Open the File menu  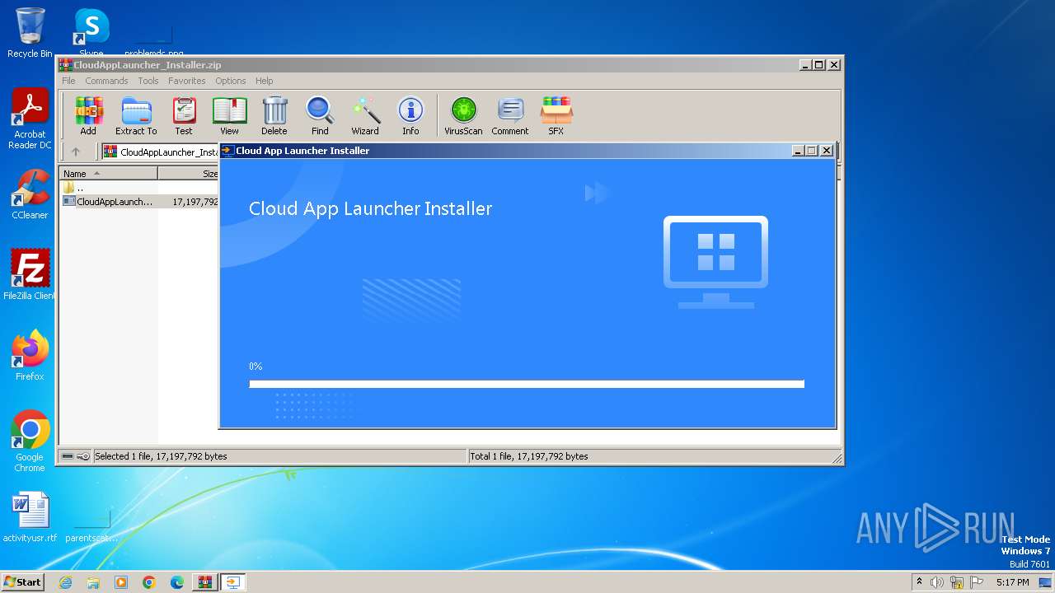(68, 81)
